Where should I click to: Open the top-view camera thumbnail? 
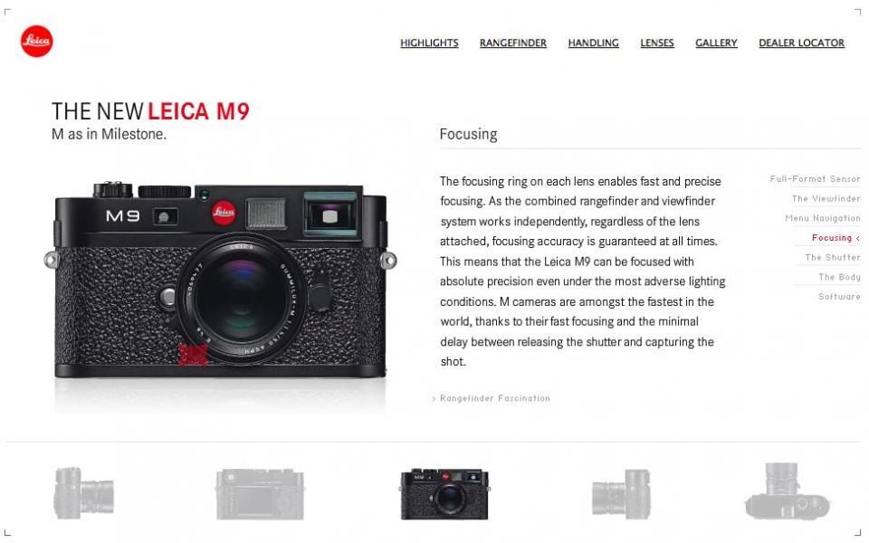[x=787, y=491]
